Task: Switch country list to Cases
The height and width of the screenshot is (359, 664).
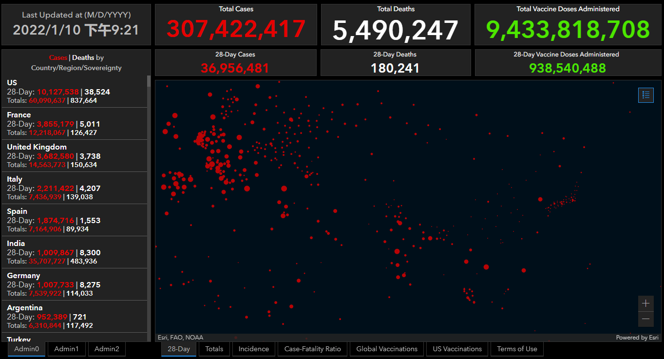Action: pos(58,57)
